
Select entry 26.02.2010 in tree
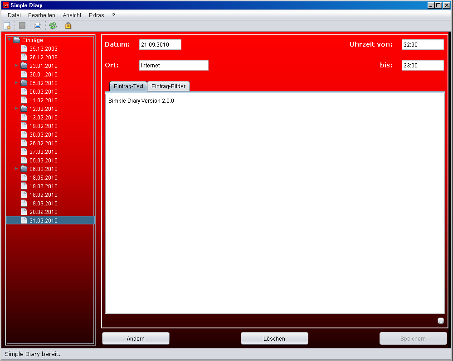pyautogui.click(x=44, y=143)
